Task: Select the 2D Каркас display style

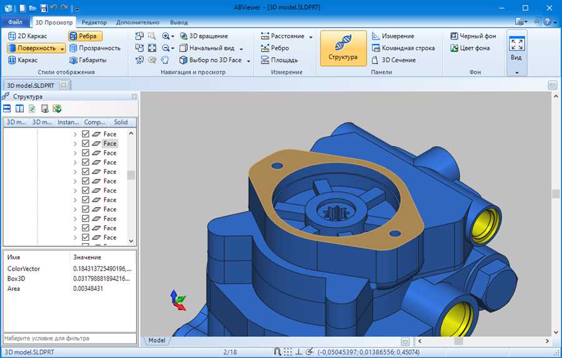Action: click(27, 36)
